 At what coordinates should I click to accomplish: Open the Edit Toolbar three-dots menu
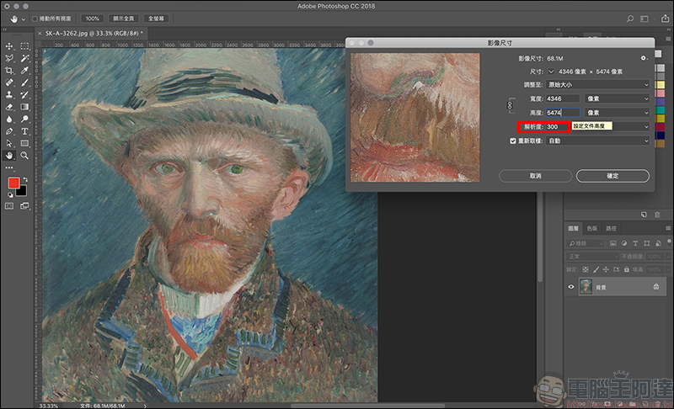pos(9,167)
